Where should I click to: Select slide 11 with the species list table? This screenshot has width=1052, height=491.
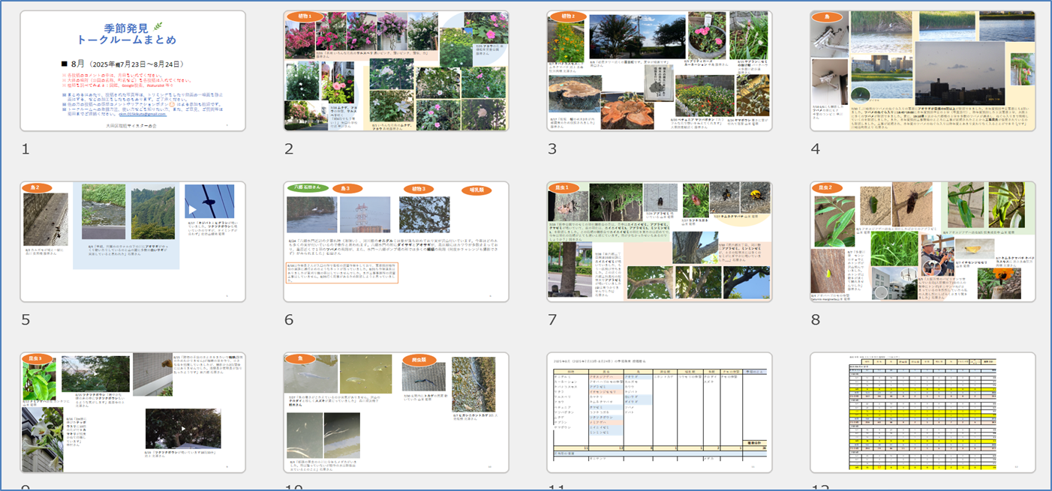coord(660,412)
